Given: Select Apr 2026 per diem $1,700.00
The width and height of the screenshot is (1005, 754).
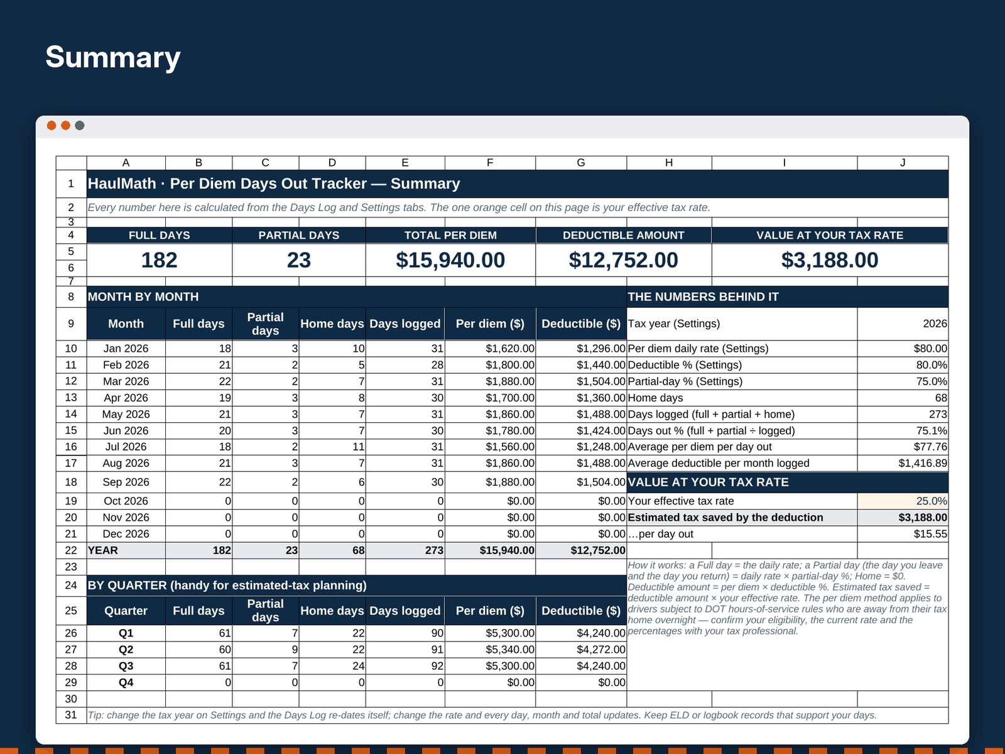Looking at the screenshot, I should tap(490, 398).
